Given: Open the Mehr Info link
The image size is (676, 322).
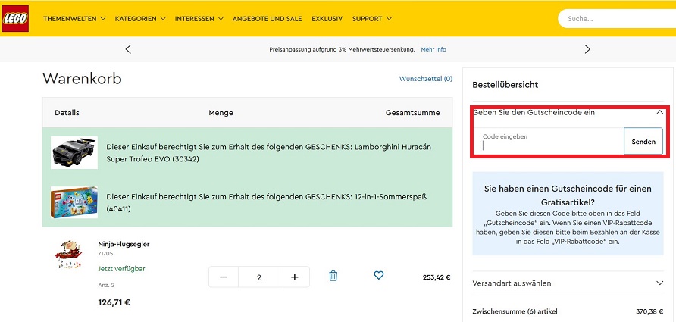Looking at the screenshot, I should [x=433, y=49].
